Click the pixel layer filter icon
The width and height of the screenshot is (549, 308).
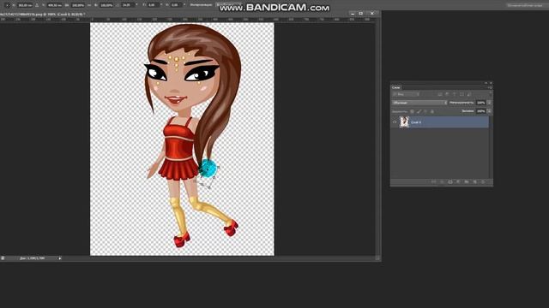click(440, 94)
